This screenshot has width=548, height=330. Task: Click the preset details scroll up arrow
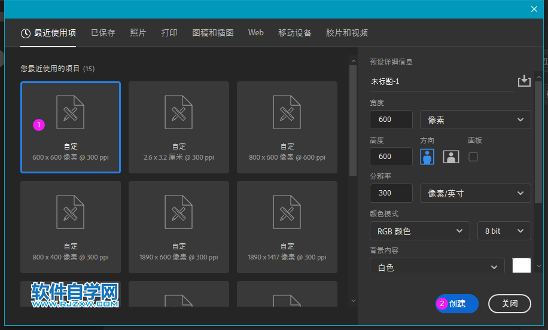coord(539,77)
